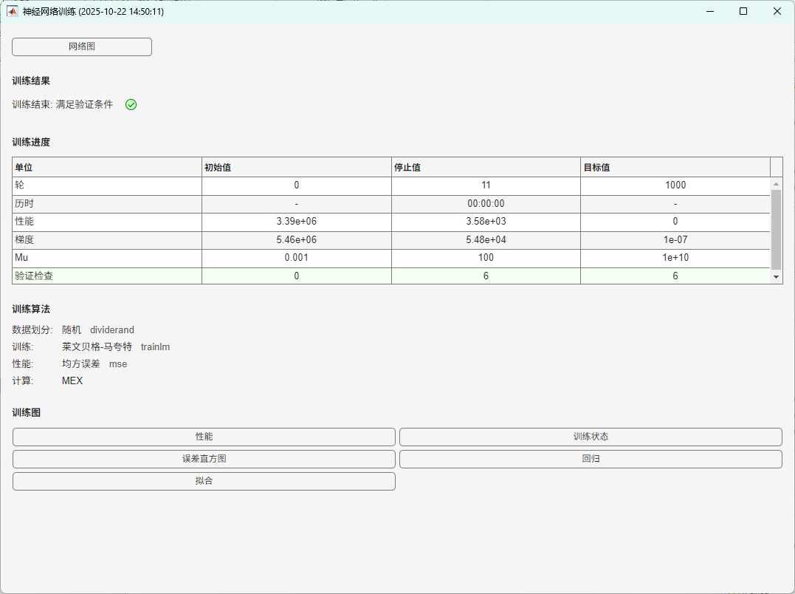Open the 误差直方图 error histogram plot

204,459
